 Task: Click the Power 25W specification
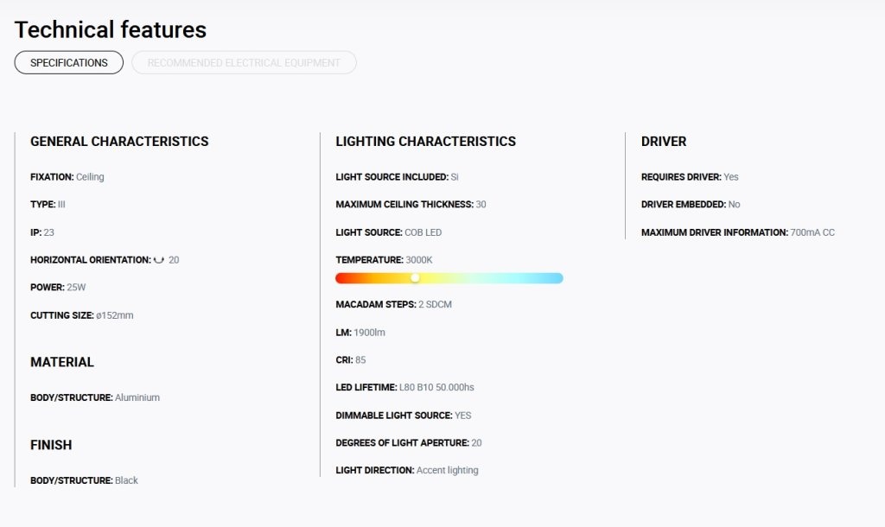point(58,287)
